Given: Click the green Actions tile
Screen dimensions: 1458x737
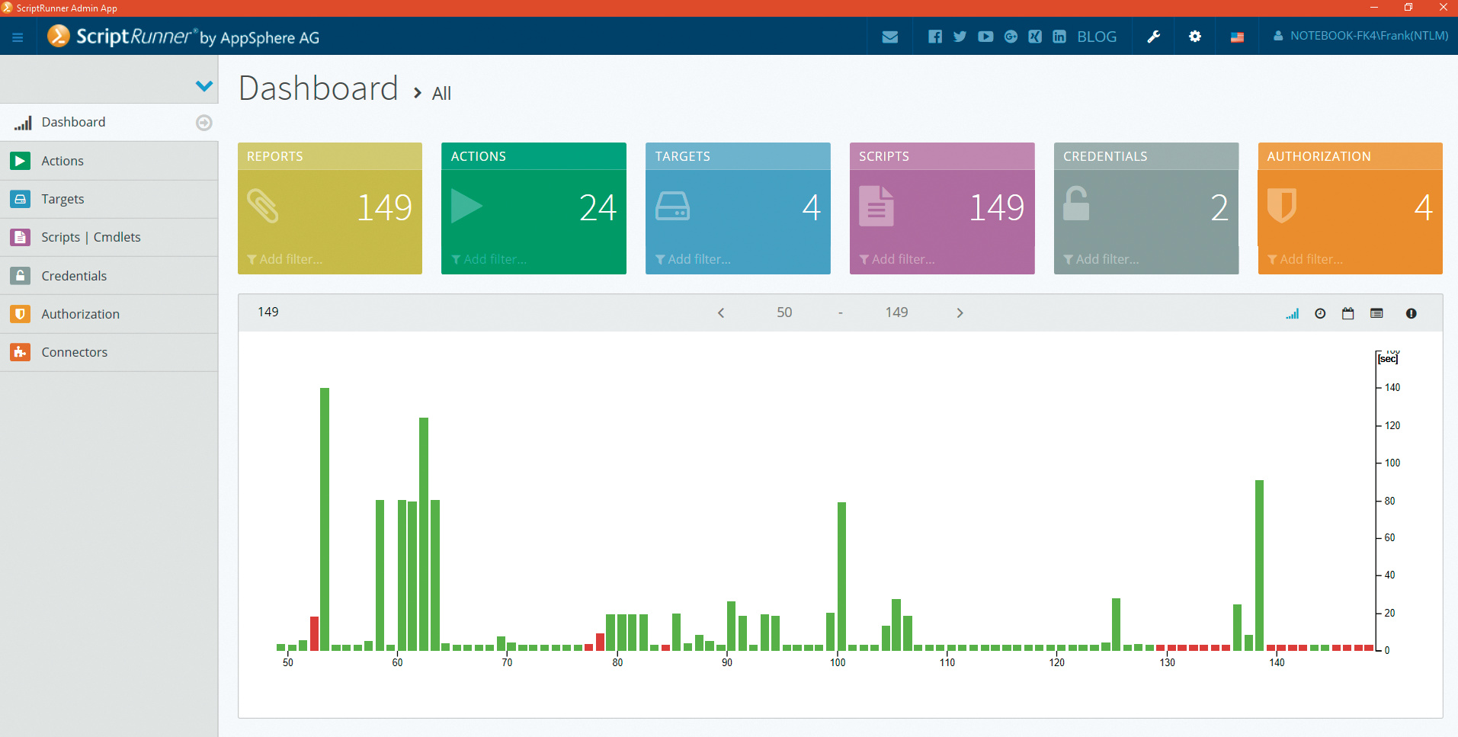Looking at the screenshot, I should 534,208.
